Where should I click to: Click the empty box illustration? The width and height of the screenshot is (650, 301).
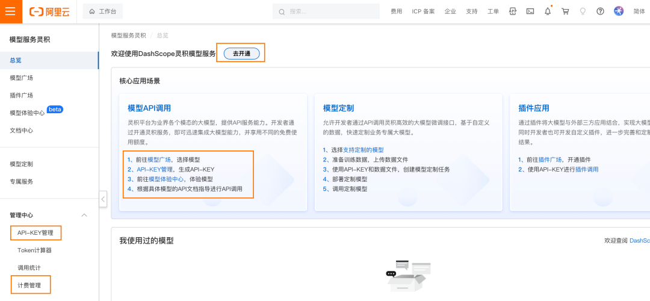[408, 276]
